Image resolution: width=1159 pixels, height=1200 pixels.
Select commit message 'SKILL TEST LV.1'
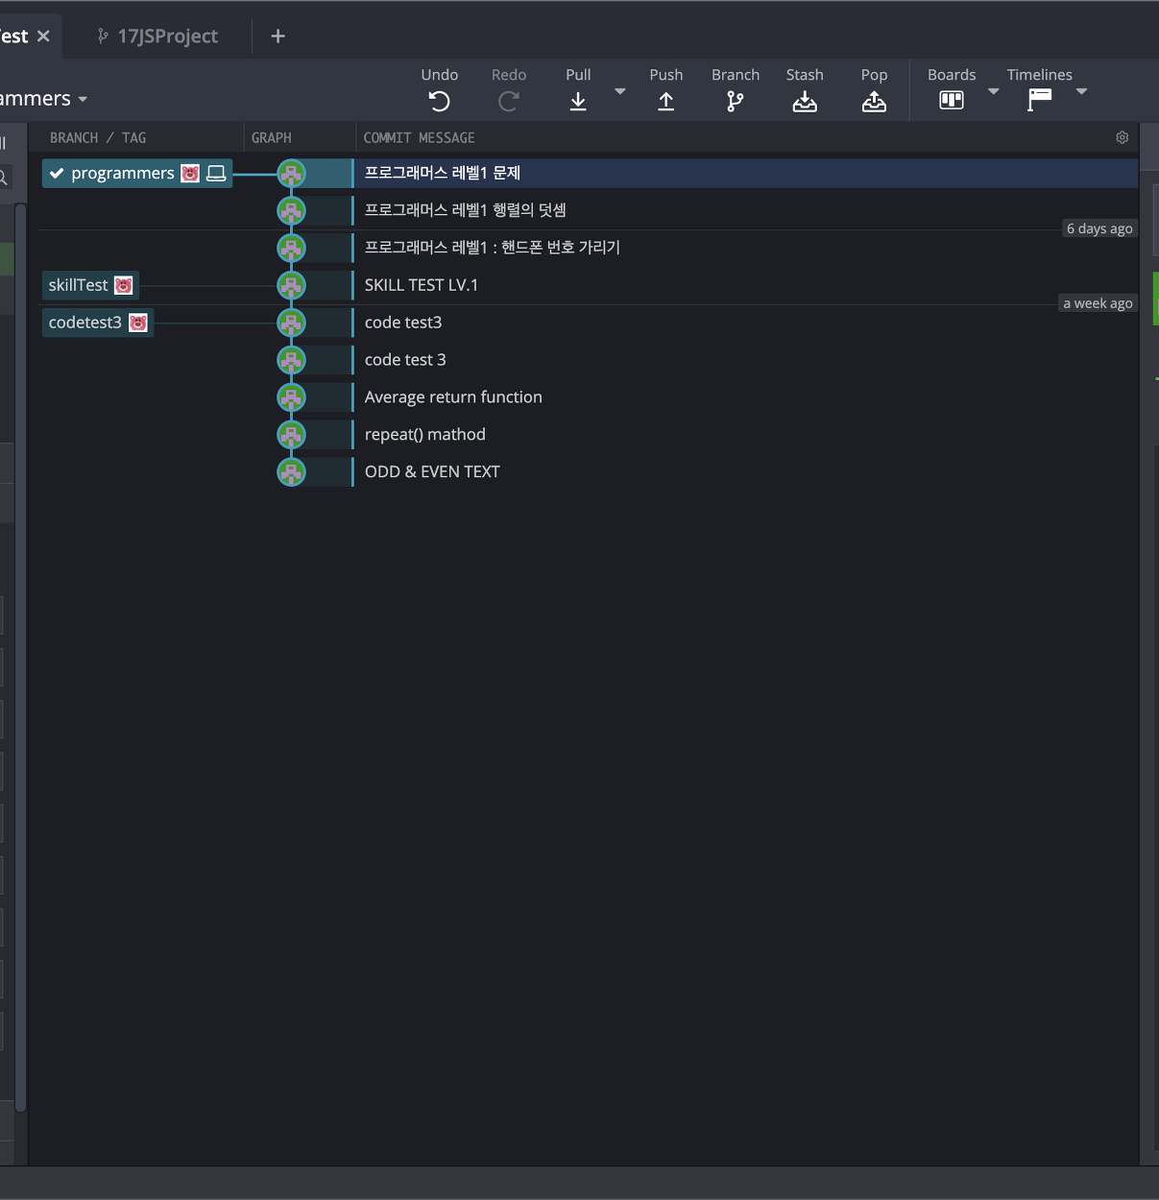pyautogui.click(x=422, y=285)
